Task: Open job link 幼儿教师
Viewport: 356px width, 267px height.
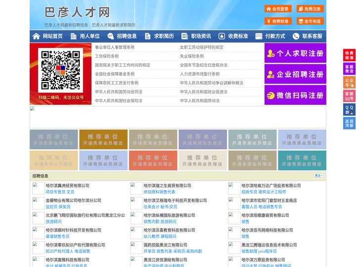Action: [151, 236]
